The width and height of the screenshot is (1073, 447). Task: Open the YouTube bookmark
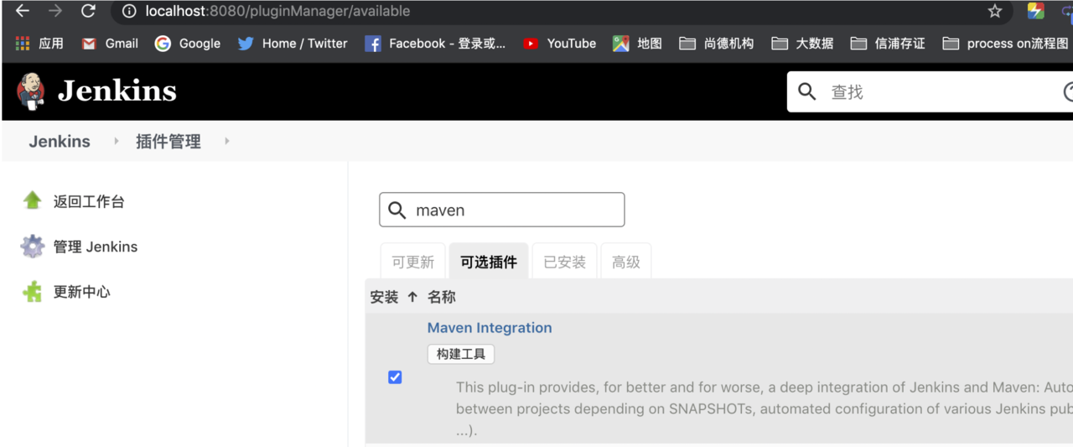[x=559, y=44]
